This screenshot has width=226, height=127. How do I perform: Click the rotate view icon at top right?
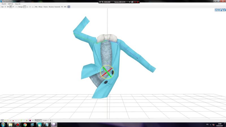pyautogui.click(x=224, y=10)
